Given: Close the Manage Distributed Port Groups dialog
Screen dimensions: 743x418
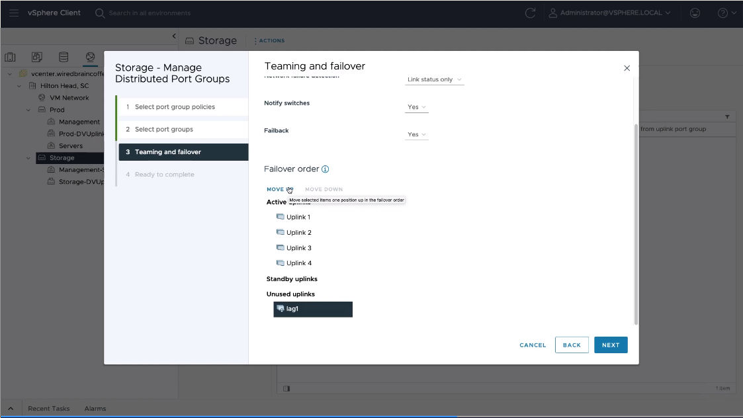Looking at the screenshot, I should (x=627, y=68).
